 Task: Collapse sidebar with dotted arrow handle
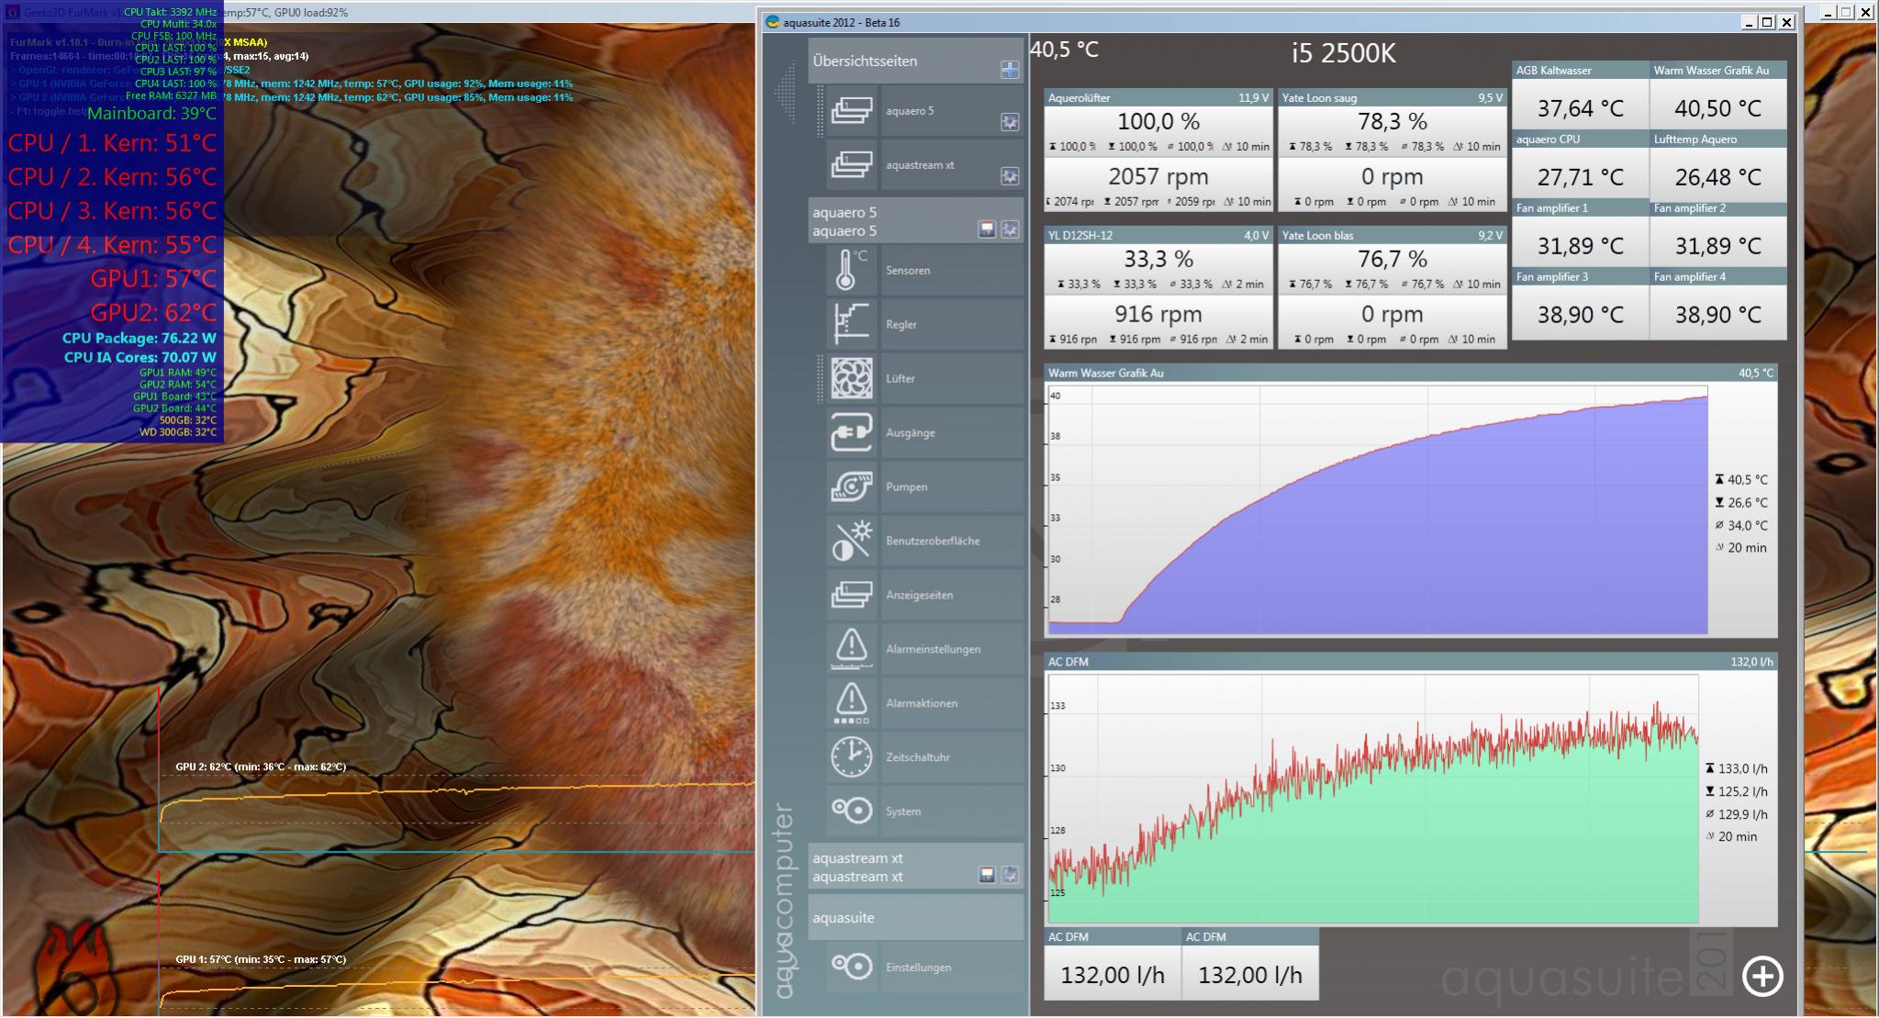point(785,92)
